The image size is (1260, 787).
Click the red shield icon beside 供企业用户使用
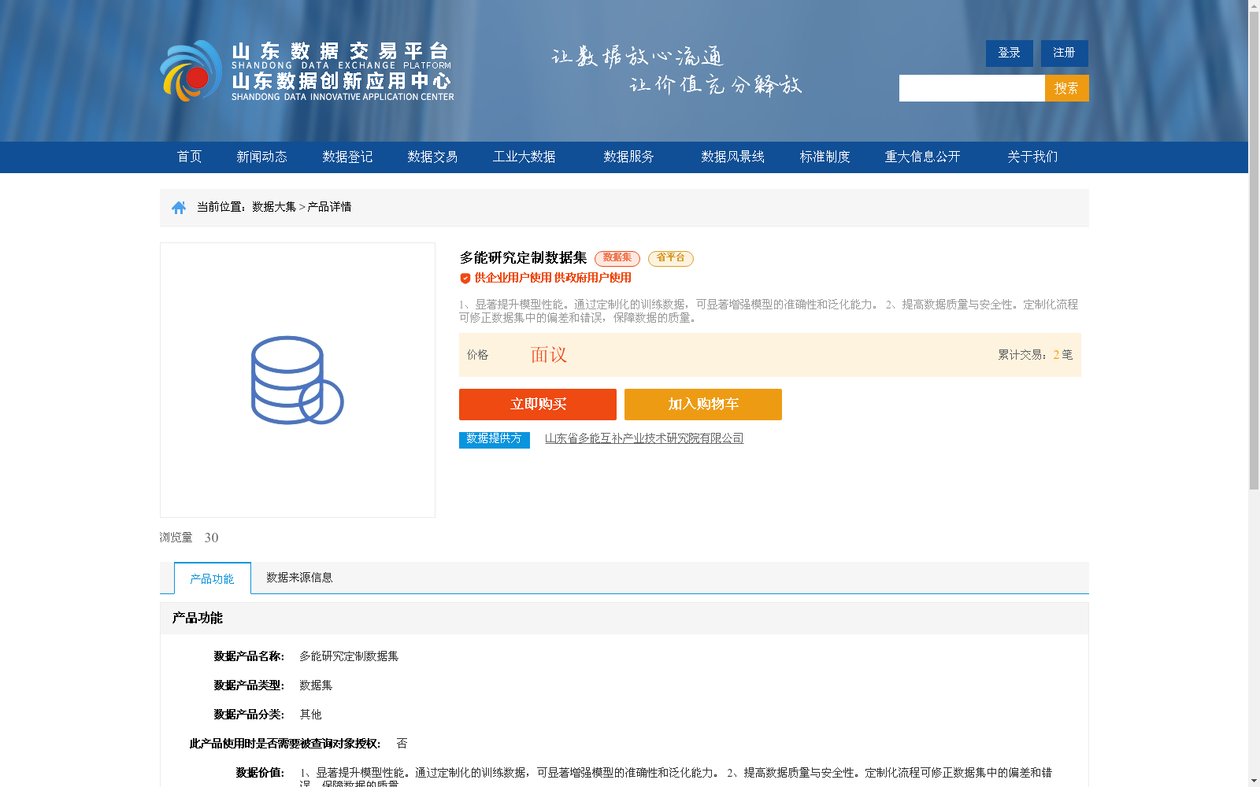tap(465, 278)
